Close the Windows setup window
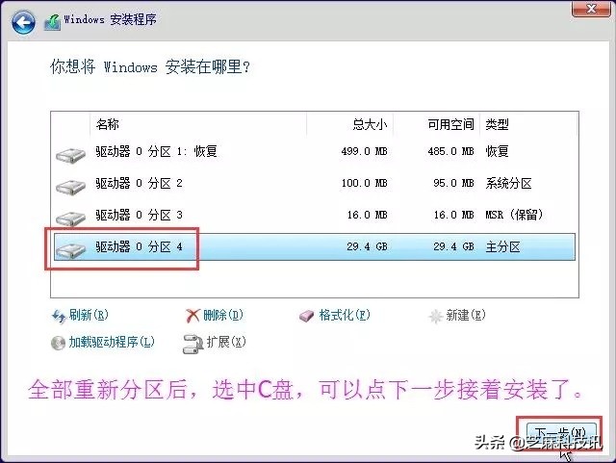Screen dimensions: 616x463 tap(591, 9)
